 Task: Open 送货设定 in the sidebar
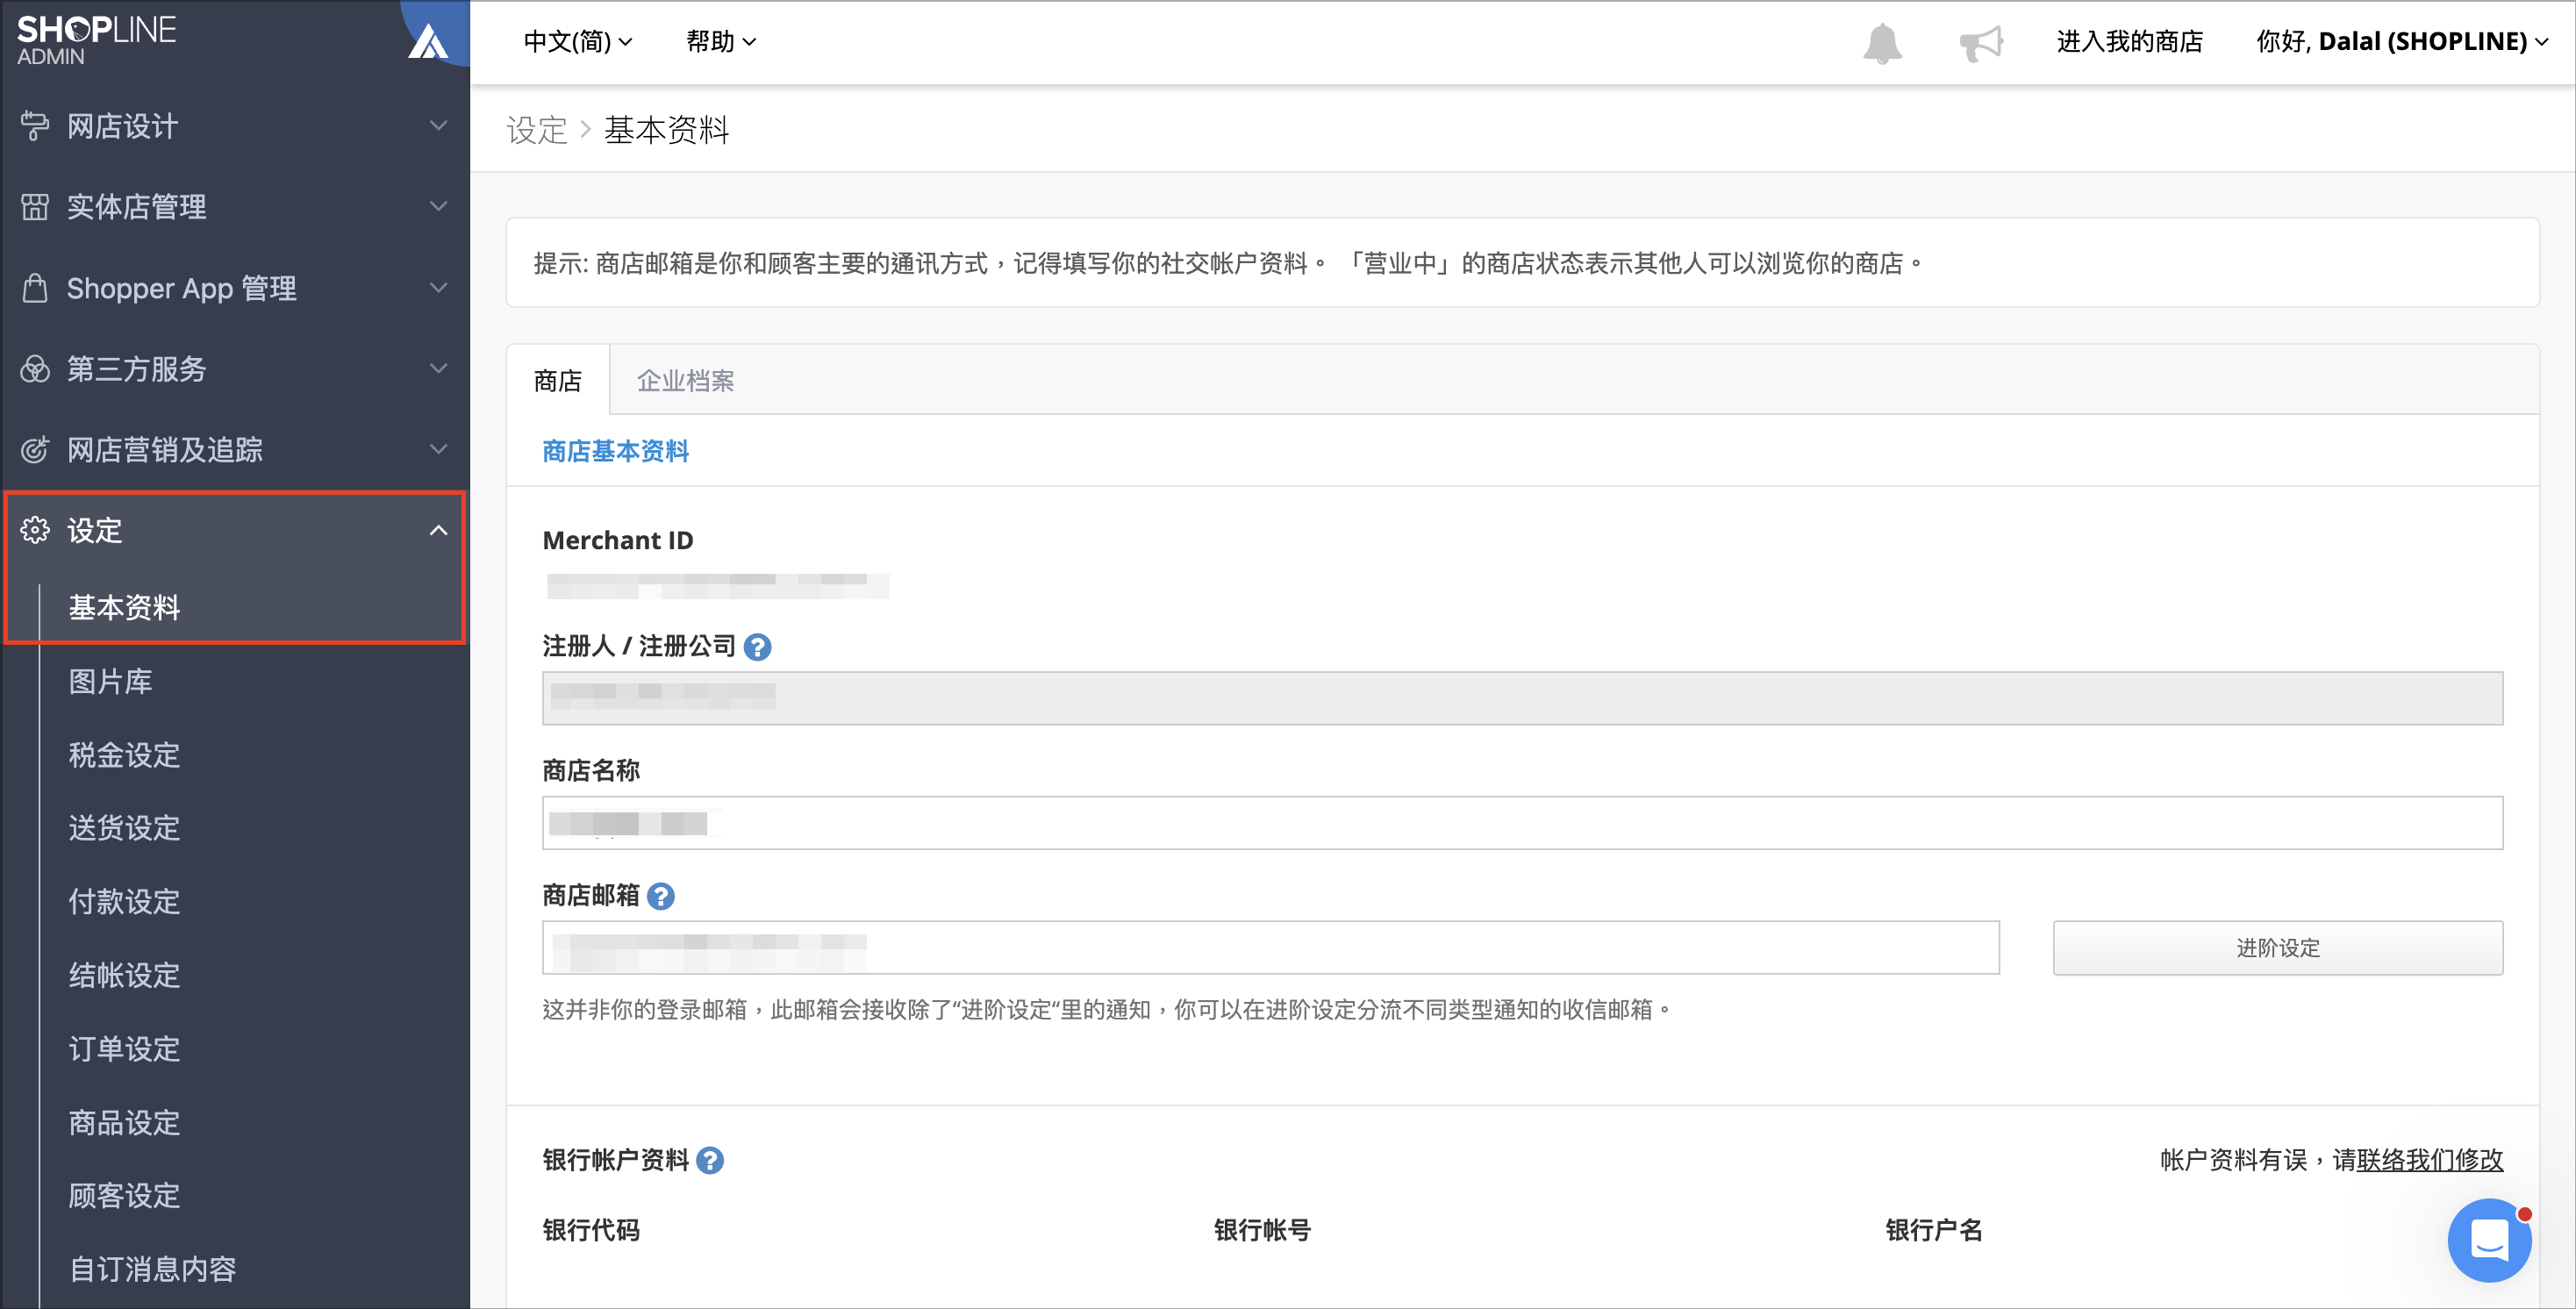tap(124, 828)
